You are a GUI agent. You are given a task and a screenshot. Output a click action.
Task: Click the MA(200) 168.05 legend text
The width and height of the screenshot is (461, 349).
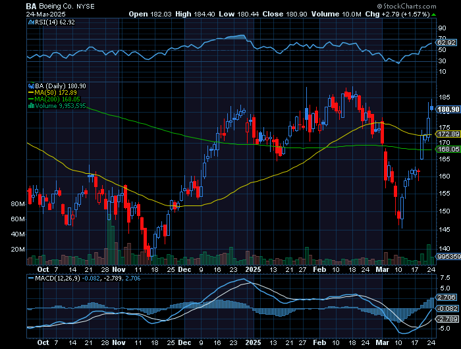point(57,99)
